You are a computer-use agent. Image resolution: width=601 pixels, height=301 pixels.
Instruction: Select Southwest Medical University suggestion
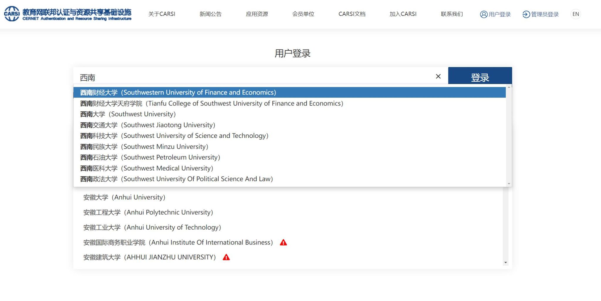pyautogui.click(x=146, y=168)
